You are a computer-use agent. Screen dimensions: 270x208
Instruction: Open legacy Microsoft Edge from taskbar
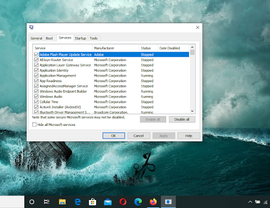click(x=78, y=202)
